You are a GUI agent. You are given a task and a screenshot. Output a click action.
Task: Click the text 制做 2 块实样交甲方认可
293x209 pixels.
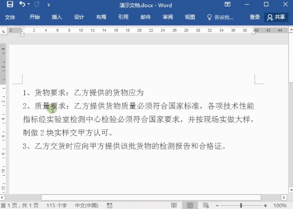coord(67,133)
